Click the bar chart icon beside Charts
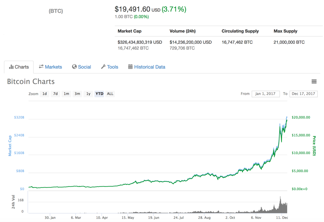 11,67
